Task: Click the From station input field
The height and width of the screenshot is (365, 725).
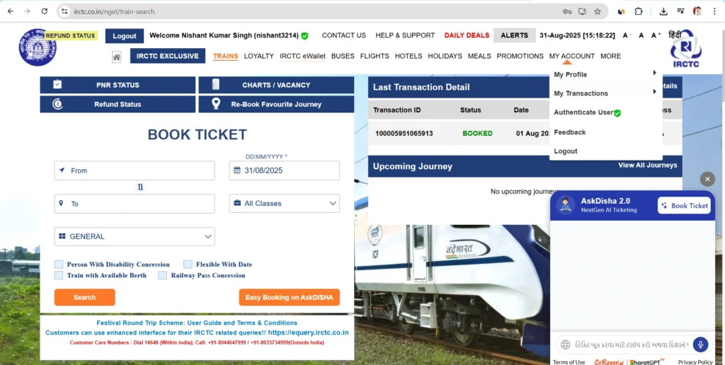Action: click(x=135, y=170)
